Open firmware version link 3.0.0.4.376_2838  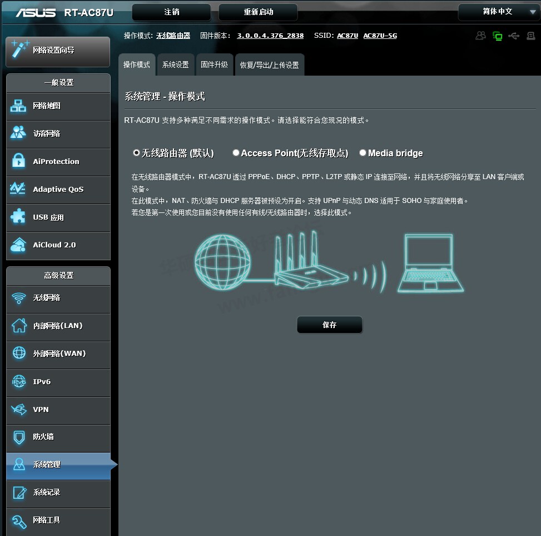270,36
